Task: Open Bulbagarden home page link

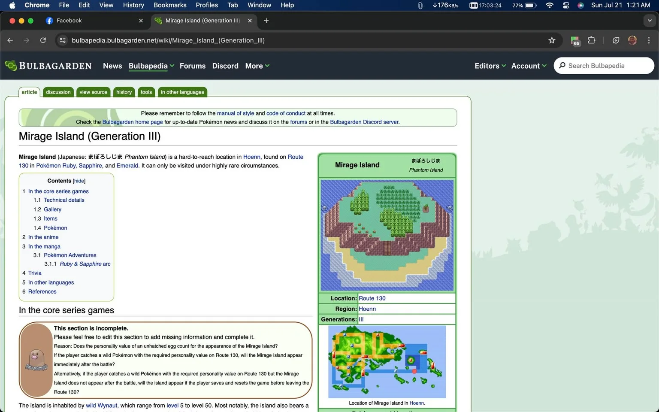Action: 133,122
